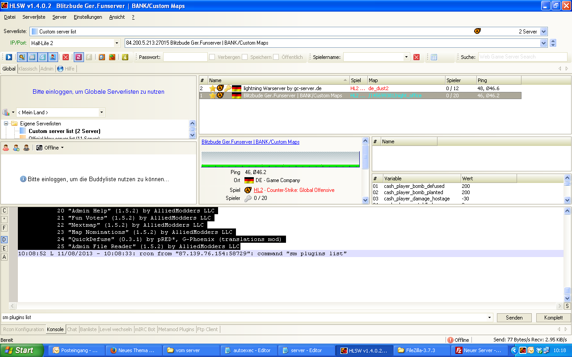Open the Mein Land country dropdown

point(101,112)
